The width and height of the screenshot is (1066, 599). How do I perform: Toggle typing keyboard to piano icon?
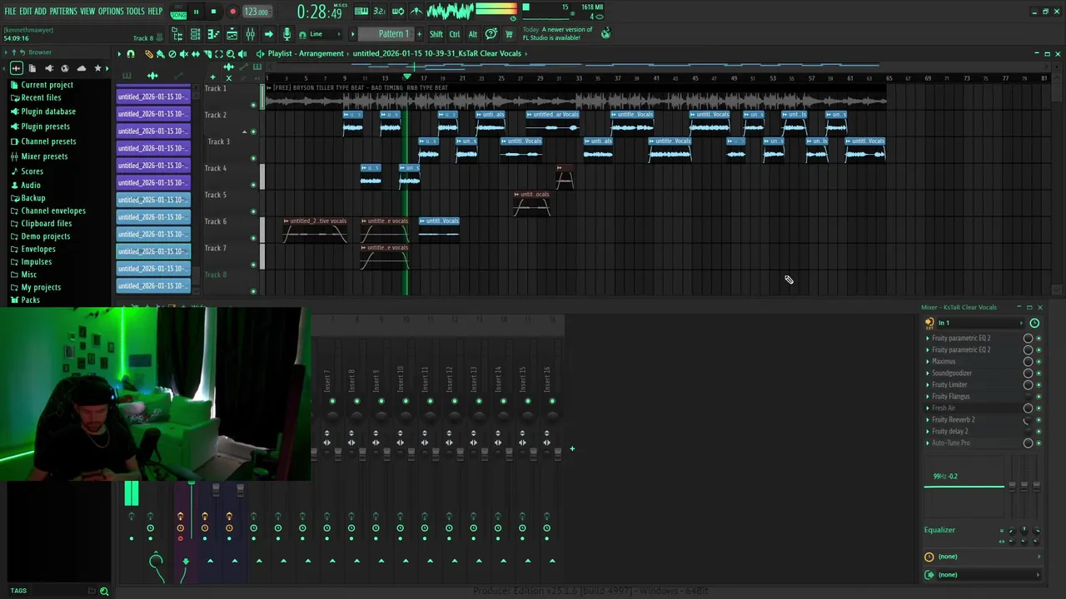pyautogui.click(x=361, y=11)
